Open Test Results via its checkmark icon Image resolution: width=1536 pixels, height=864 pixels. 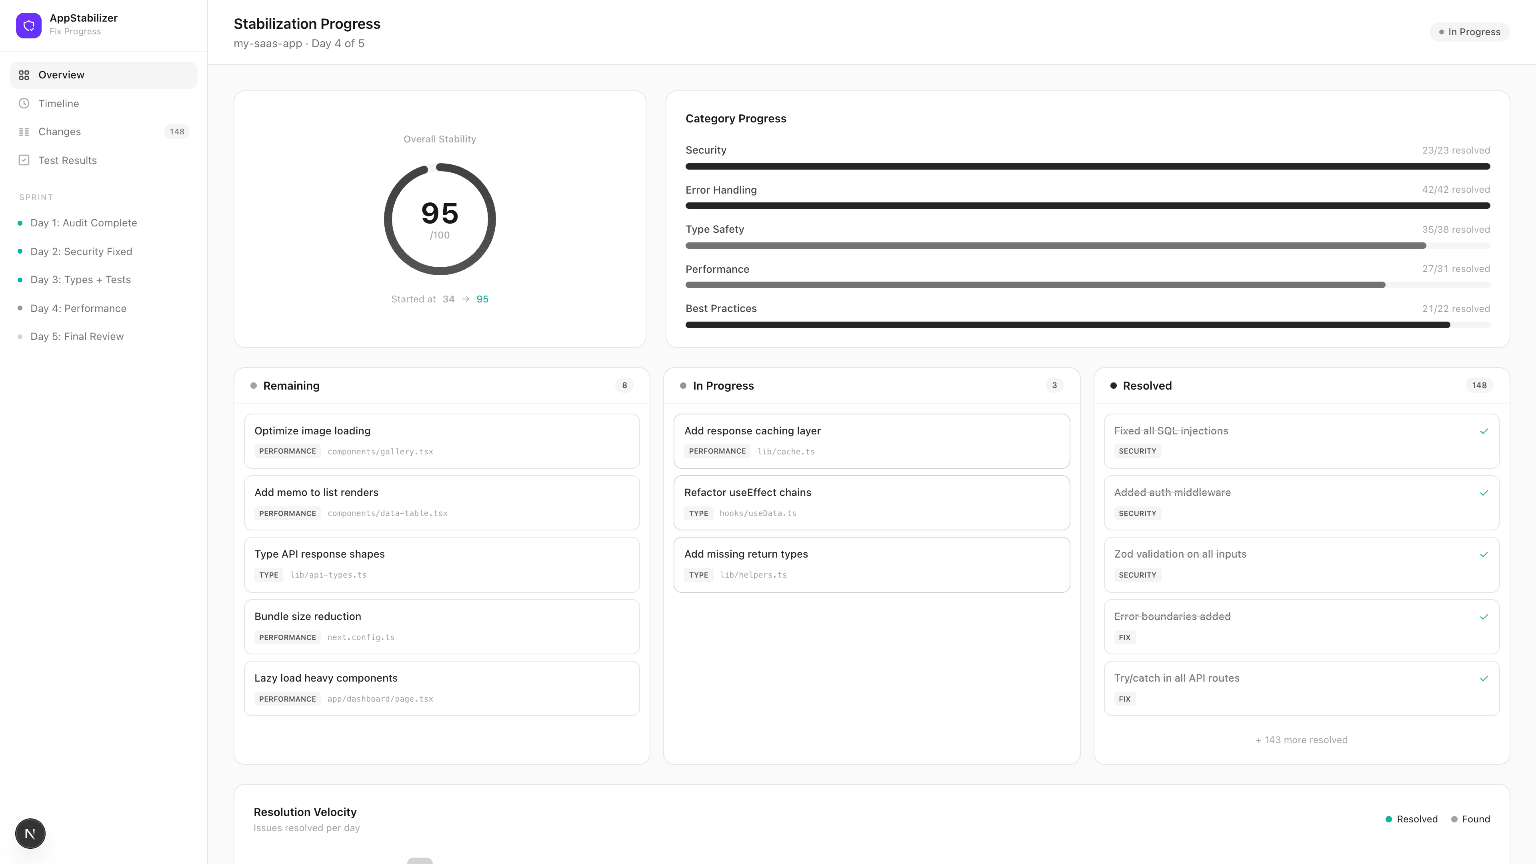(24, 160)
